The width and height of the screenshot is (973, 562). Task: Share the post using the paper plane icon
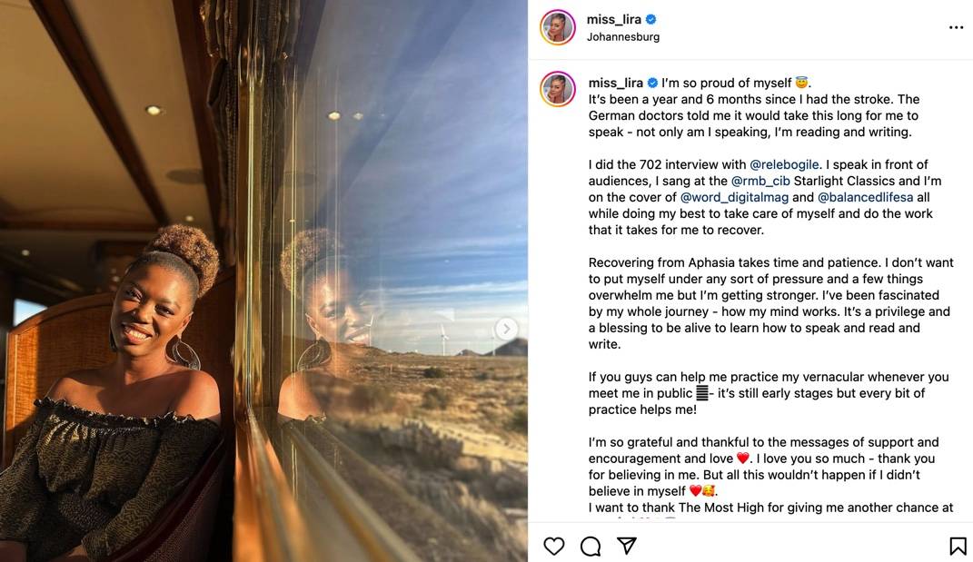[x=628, y=546]
